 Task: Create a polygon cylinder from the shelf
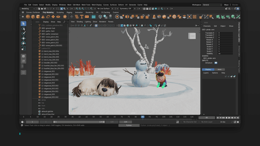click(38, 17)
